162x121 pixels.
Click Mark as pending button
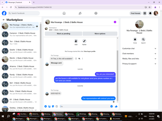coord(64,34)
